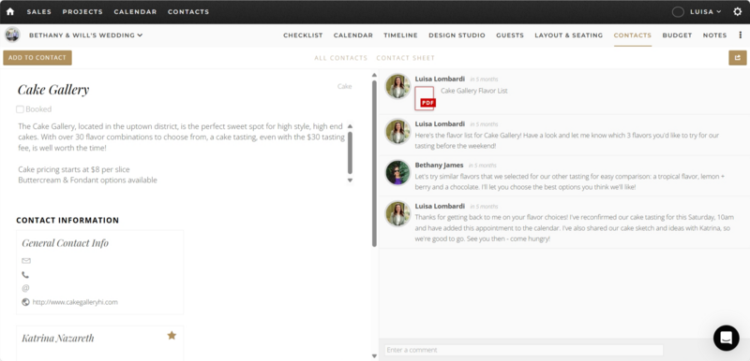Click the General Contact Info heading

(65, 243)
